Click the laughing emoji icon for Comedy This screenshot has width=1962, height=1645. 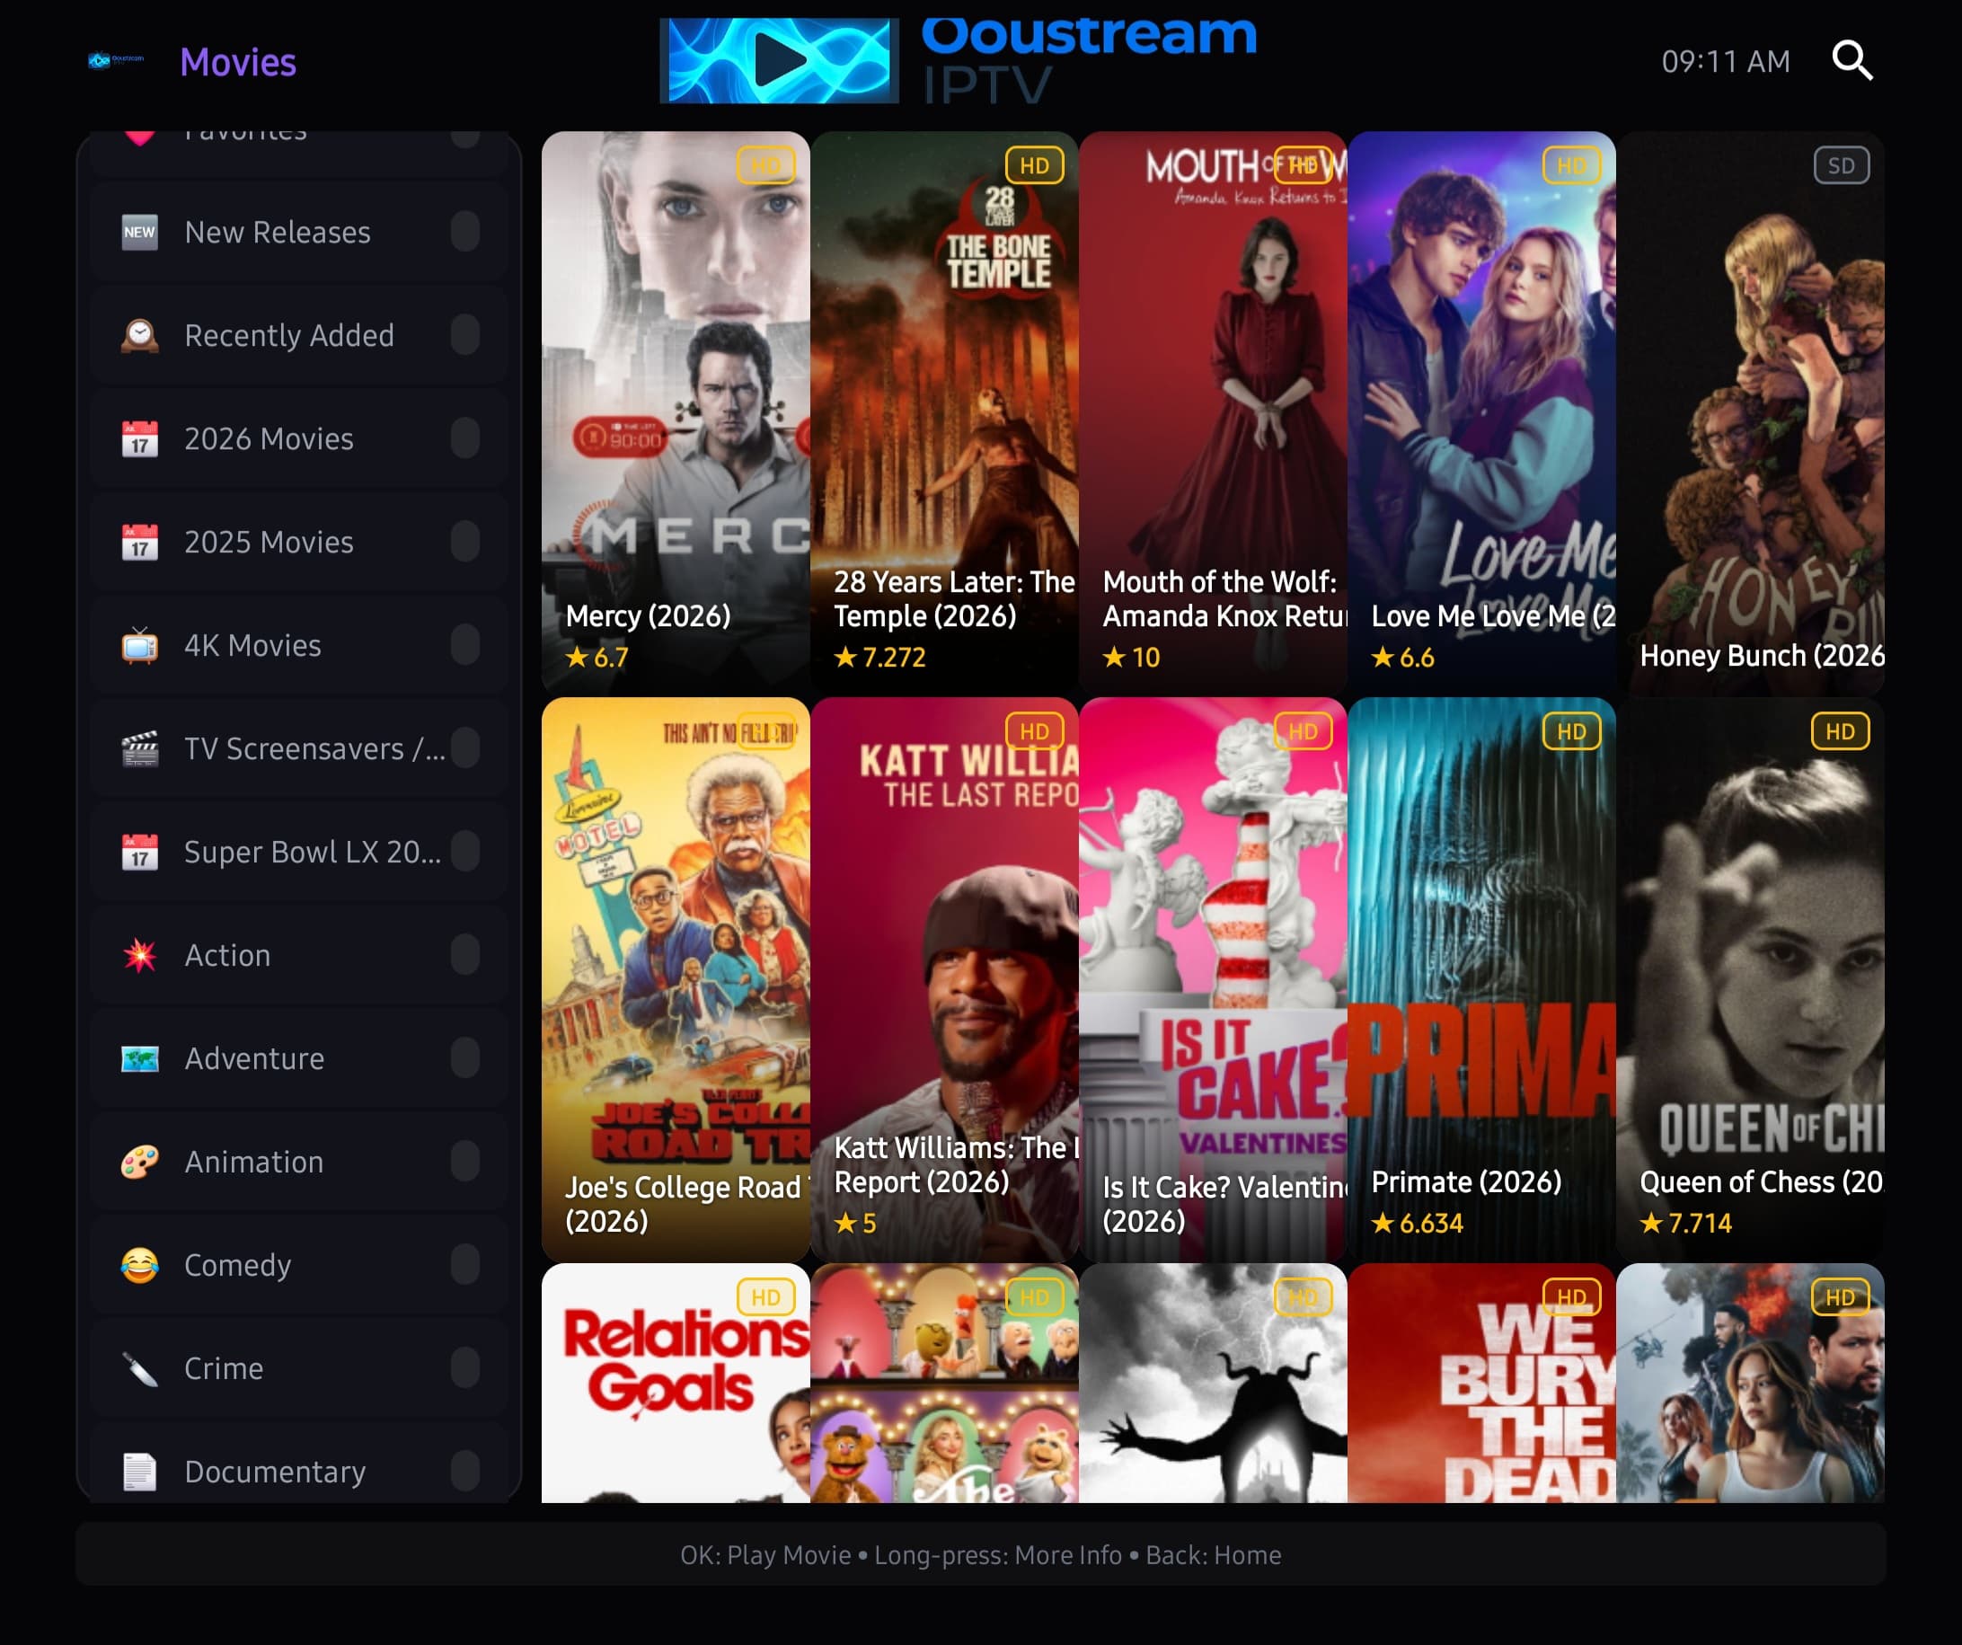tap(140, 1265)
